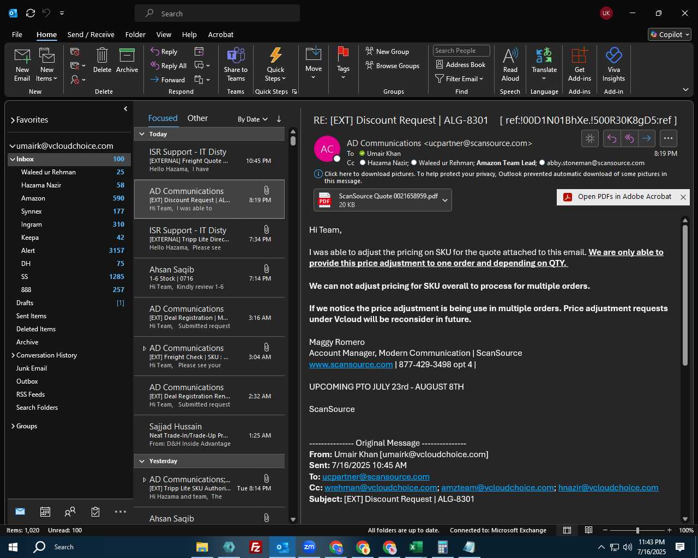This screenshot has width=698, height=558.
Task: Collapse the ribbon chevron
Action: tap(685, 89)
